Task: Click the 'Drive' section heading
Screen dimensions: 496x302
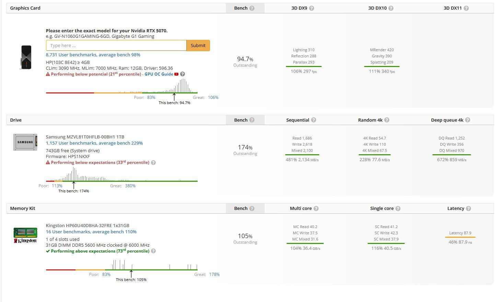Action: pyautogui.click(x=16, y=120)
